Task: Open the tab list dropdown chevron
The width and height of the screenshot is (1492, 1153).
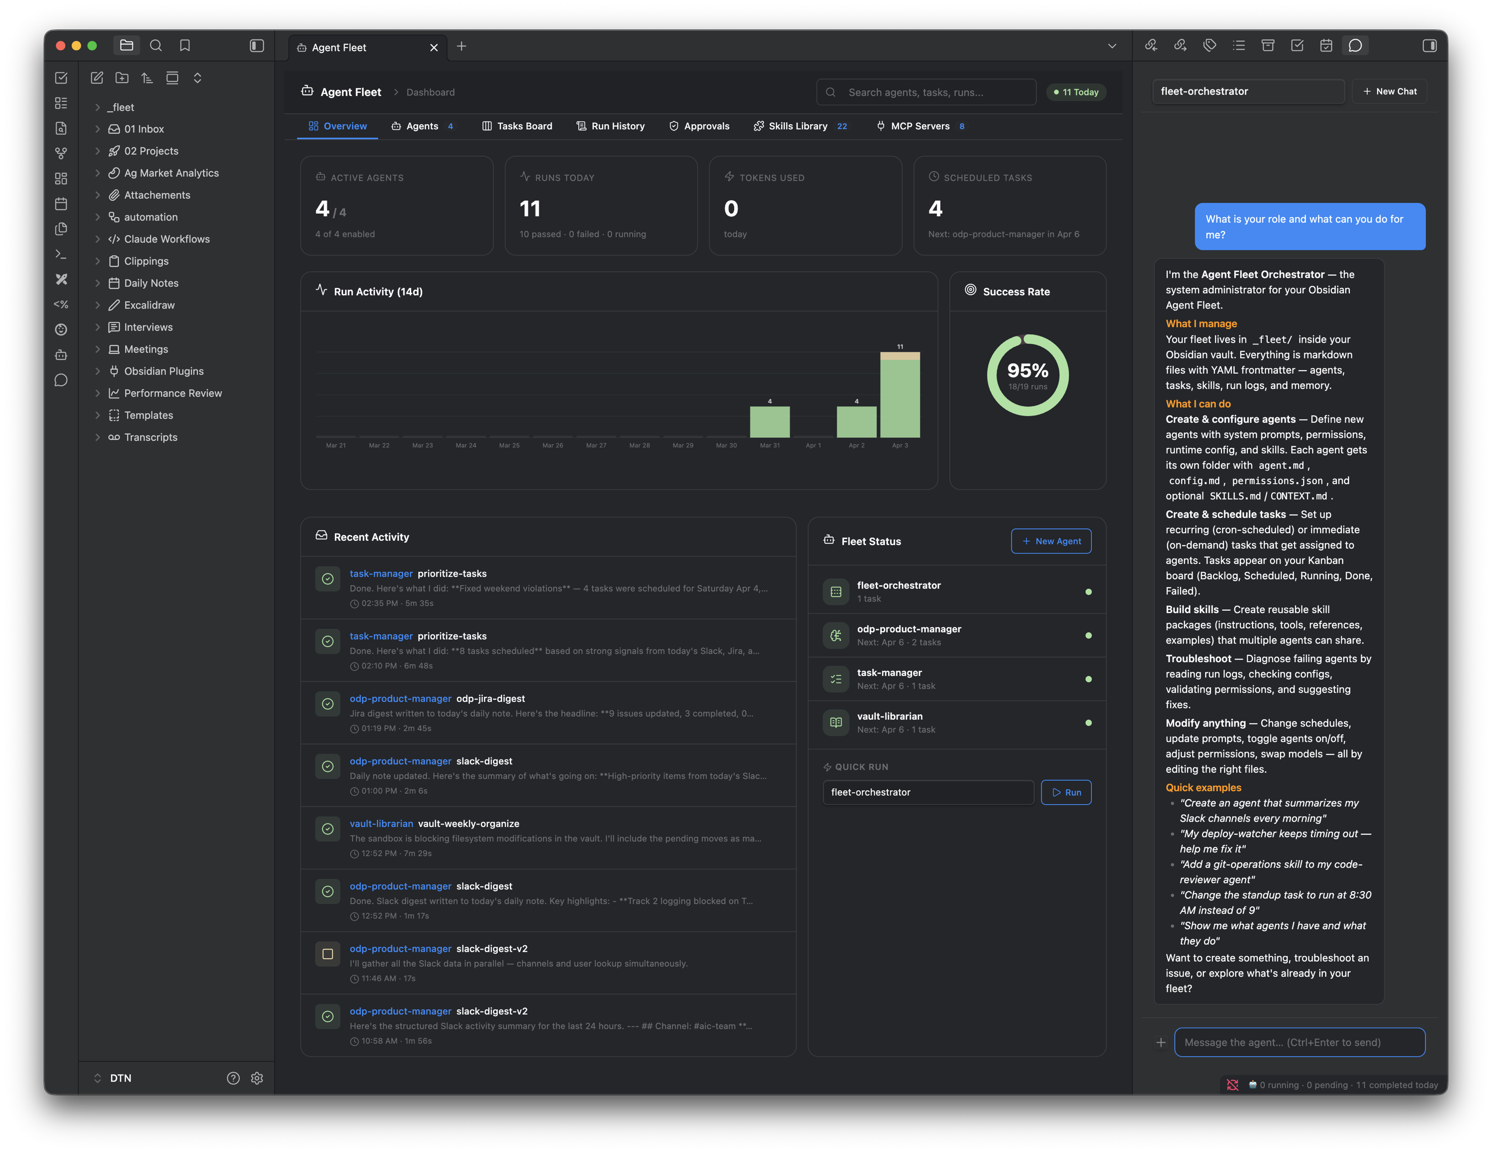Action: [1112, 46]
